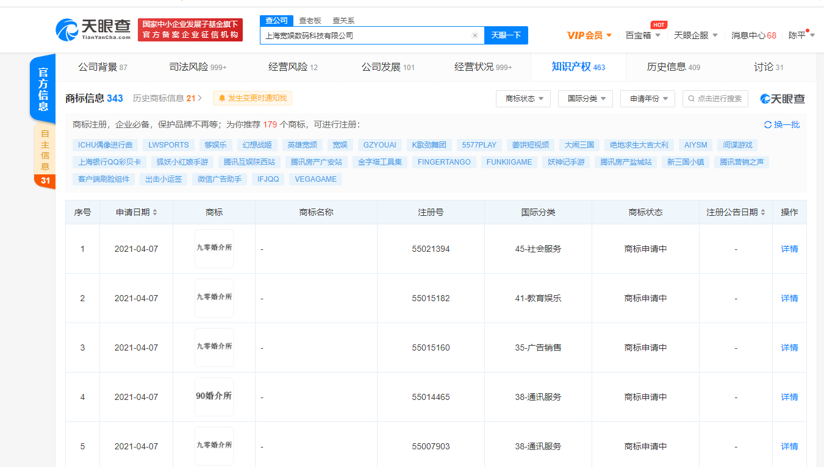Open 详情 for registration 55021394
The image size is (824, 467).
(x=789, y=249)
